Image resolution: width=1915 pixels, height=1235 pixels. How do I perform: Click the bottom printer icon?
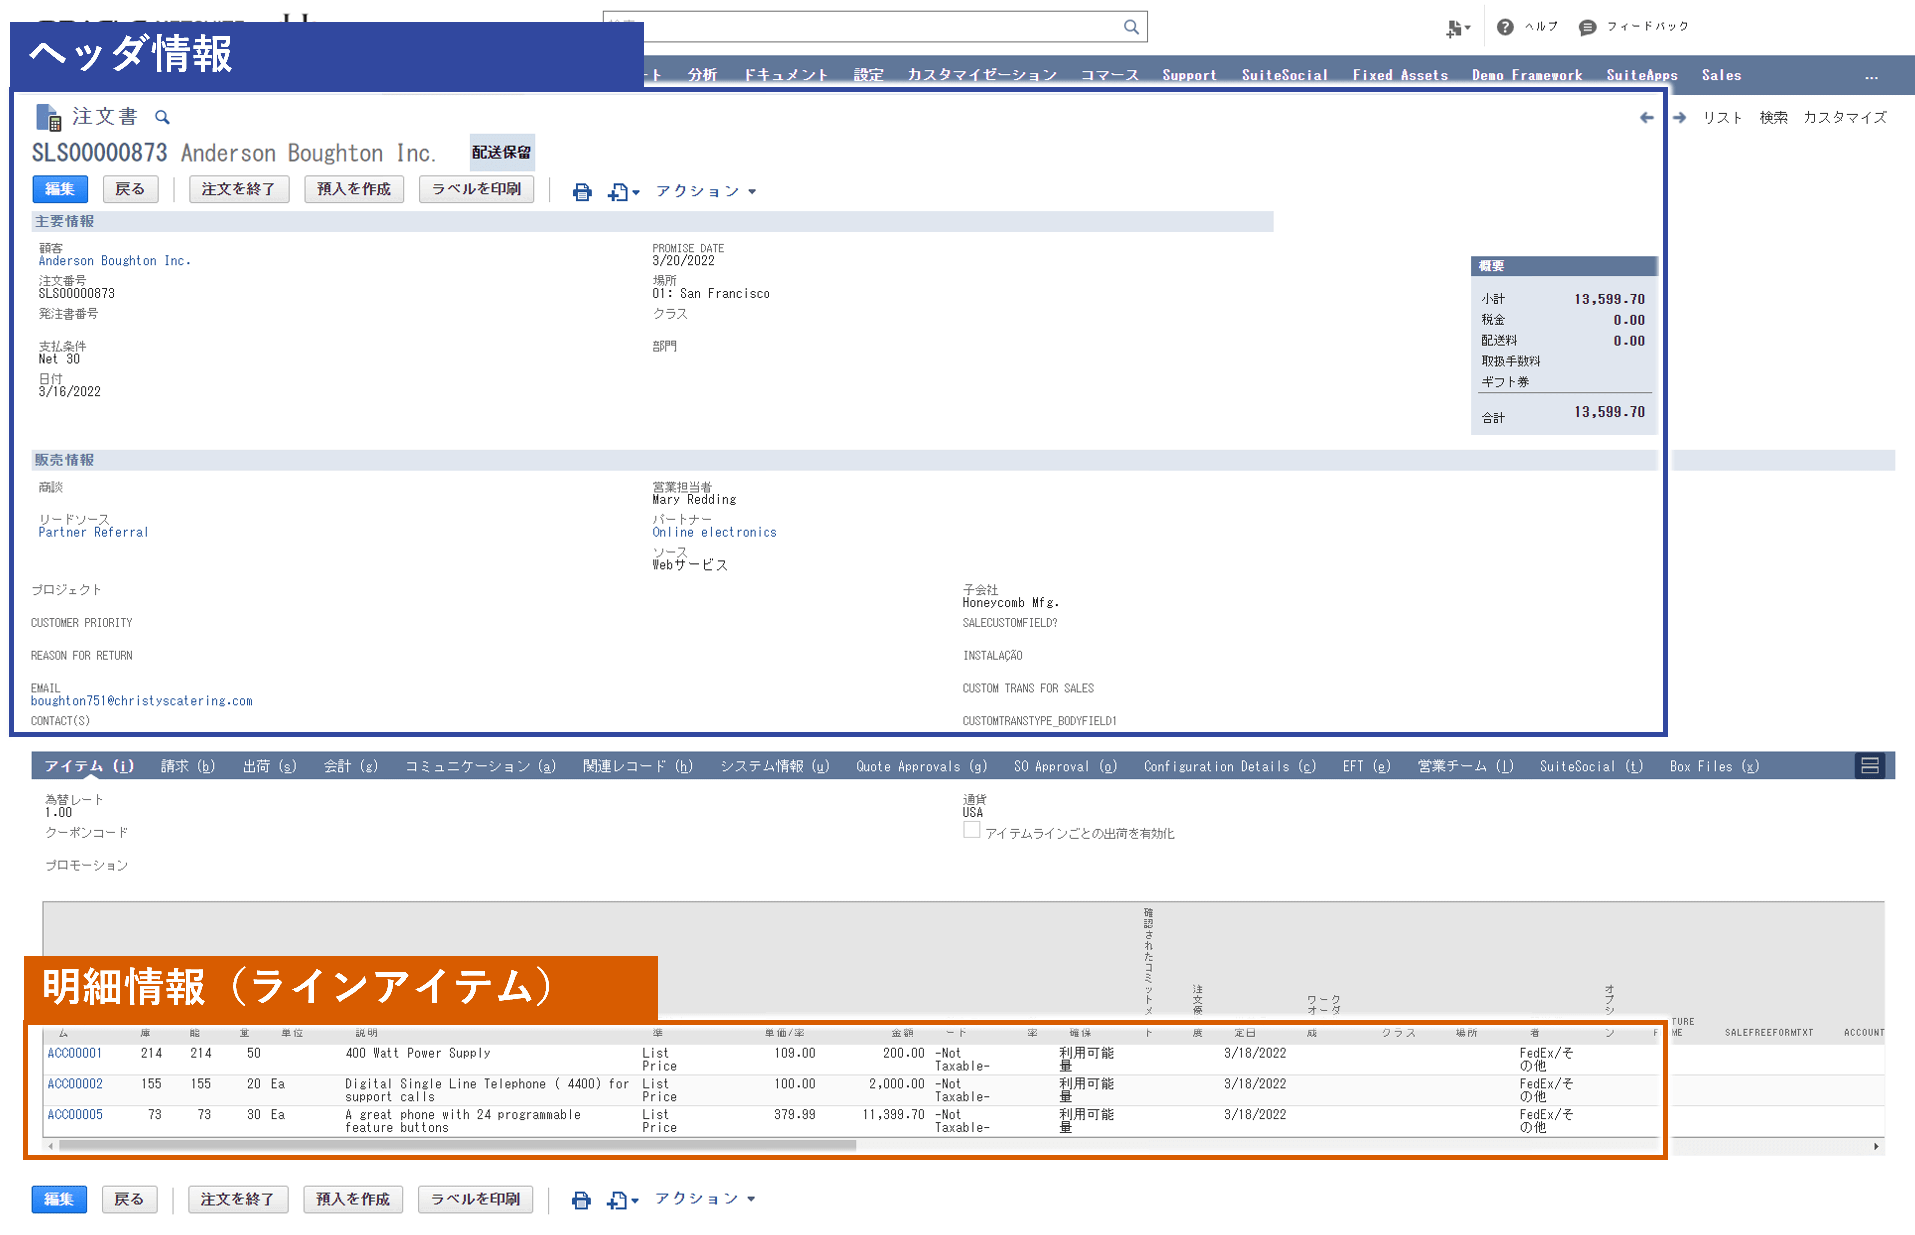coord(581,1200)
